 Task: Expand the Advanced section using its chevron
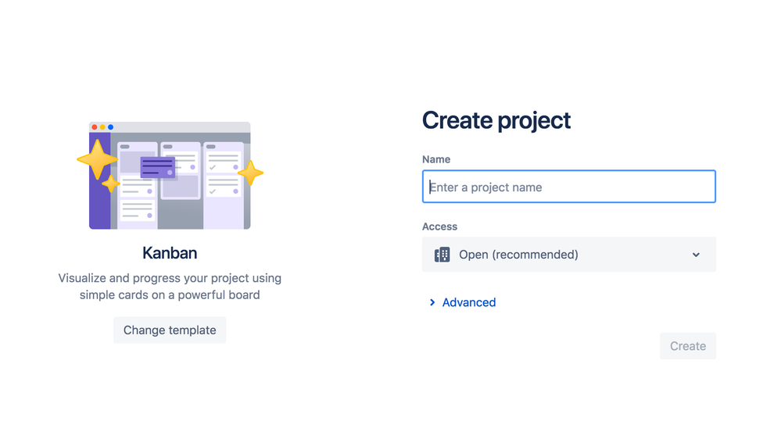click(432, 302)
